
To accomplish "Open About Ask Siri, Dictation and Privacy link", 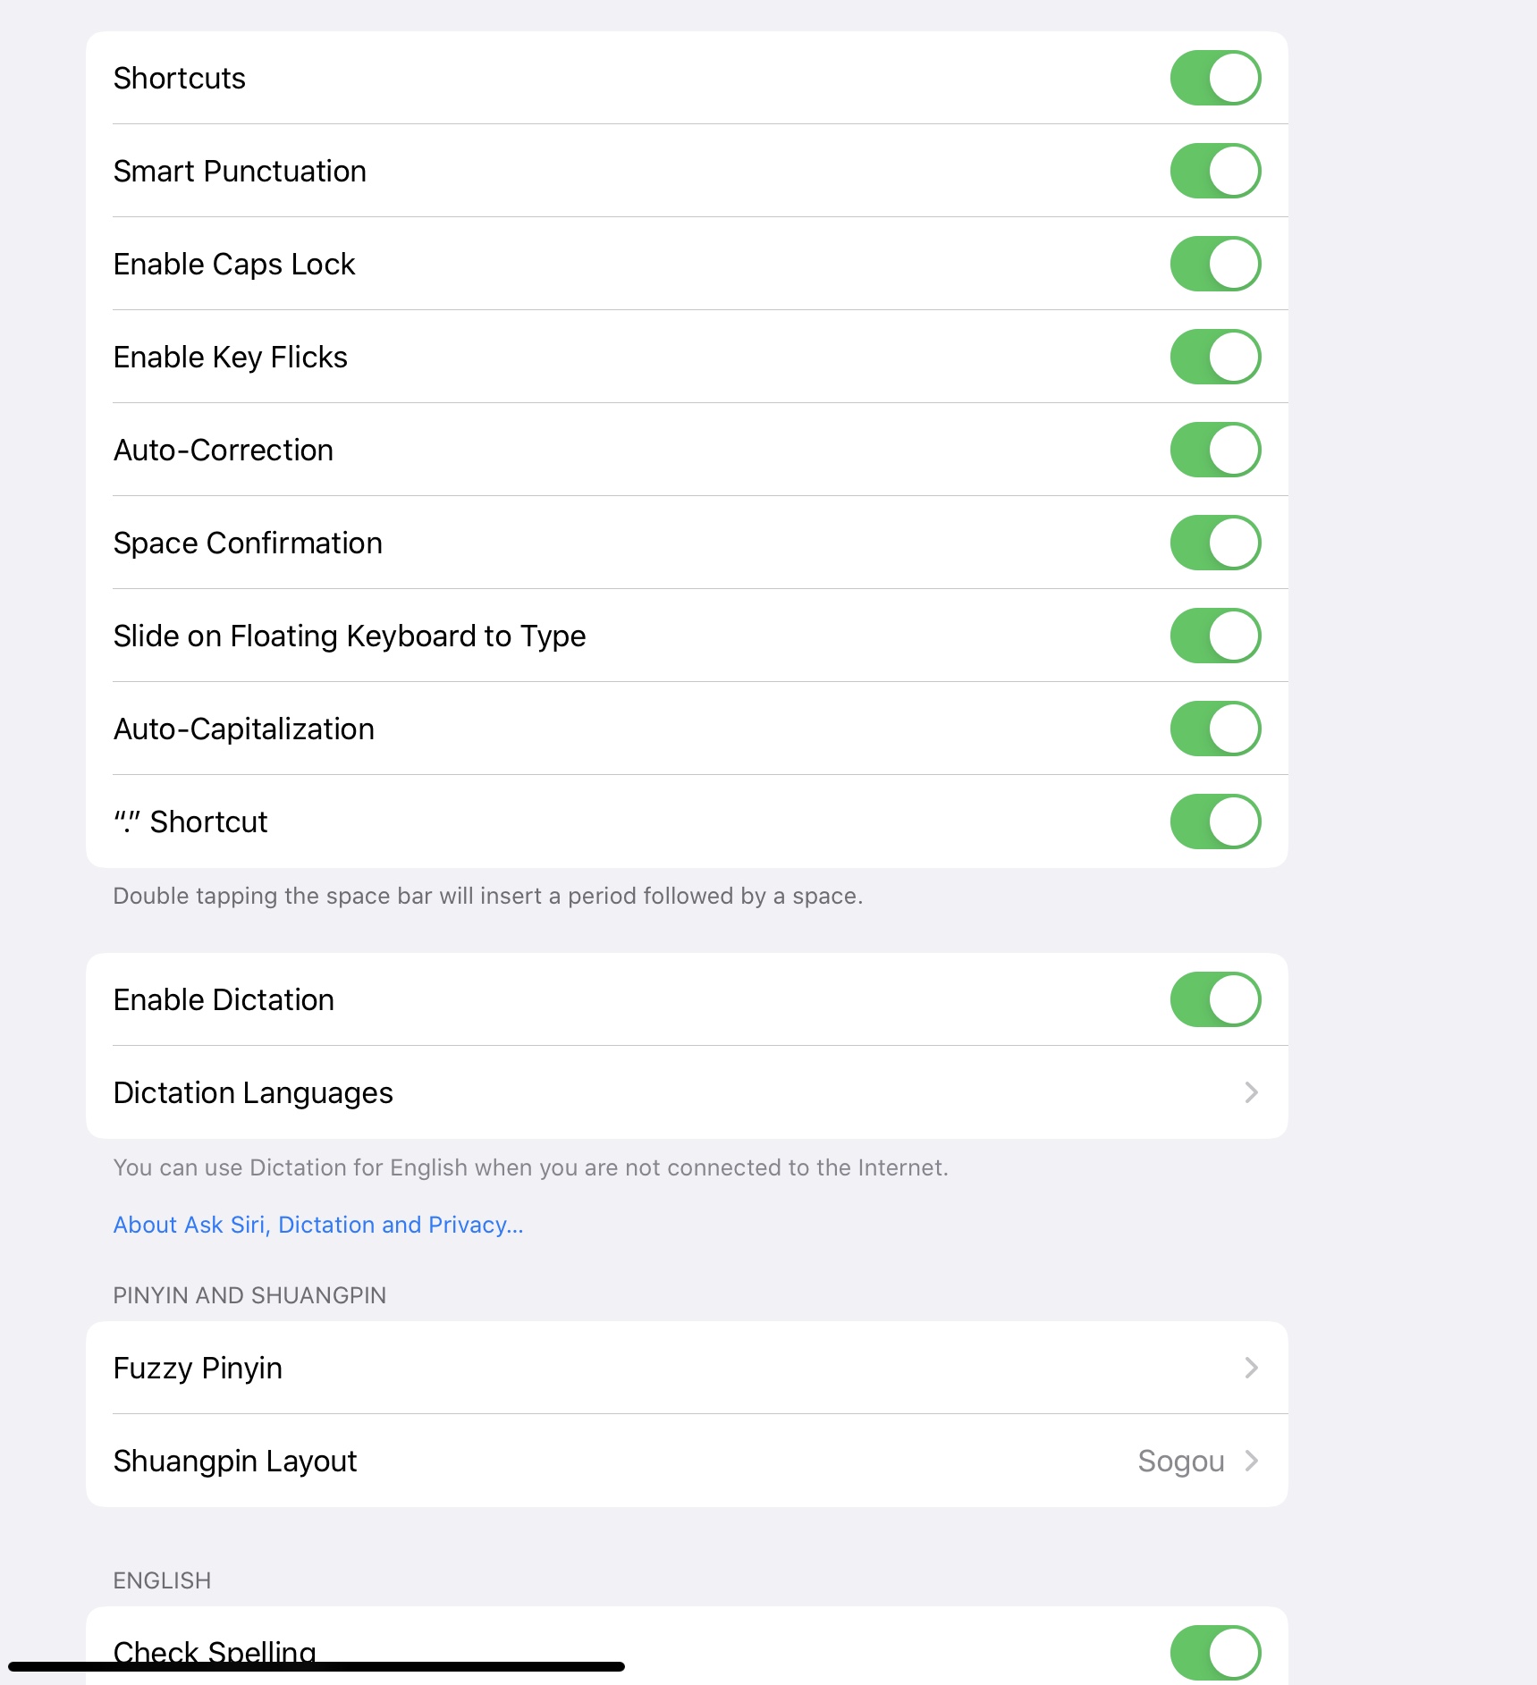I will pyautogui.click(x=317, y=1225).
